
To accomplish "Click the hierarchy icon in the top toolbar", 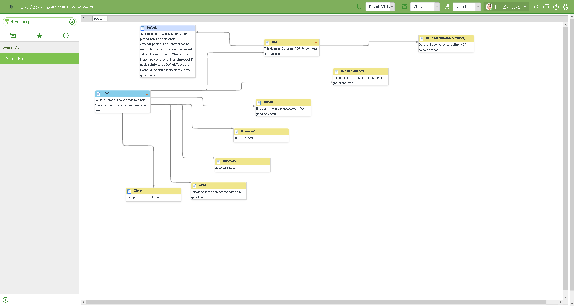I will (x=447, y=7).
